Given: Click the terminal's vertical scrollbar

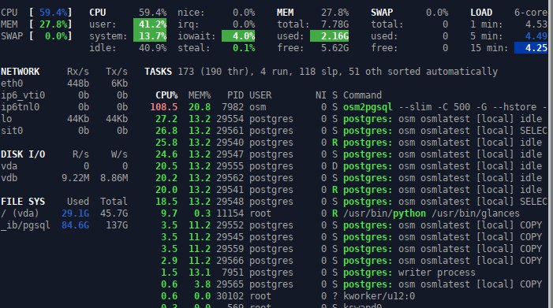Looking at the screenshot, I should (551, 154).
